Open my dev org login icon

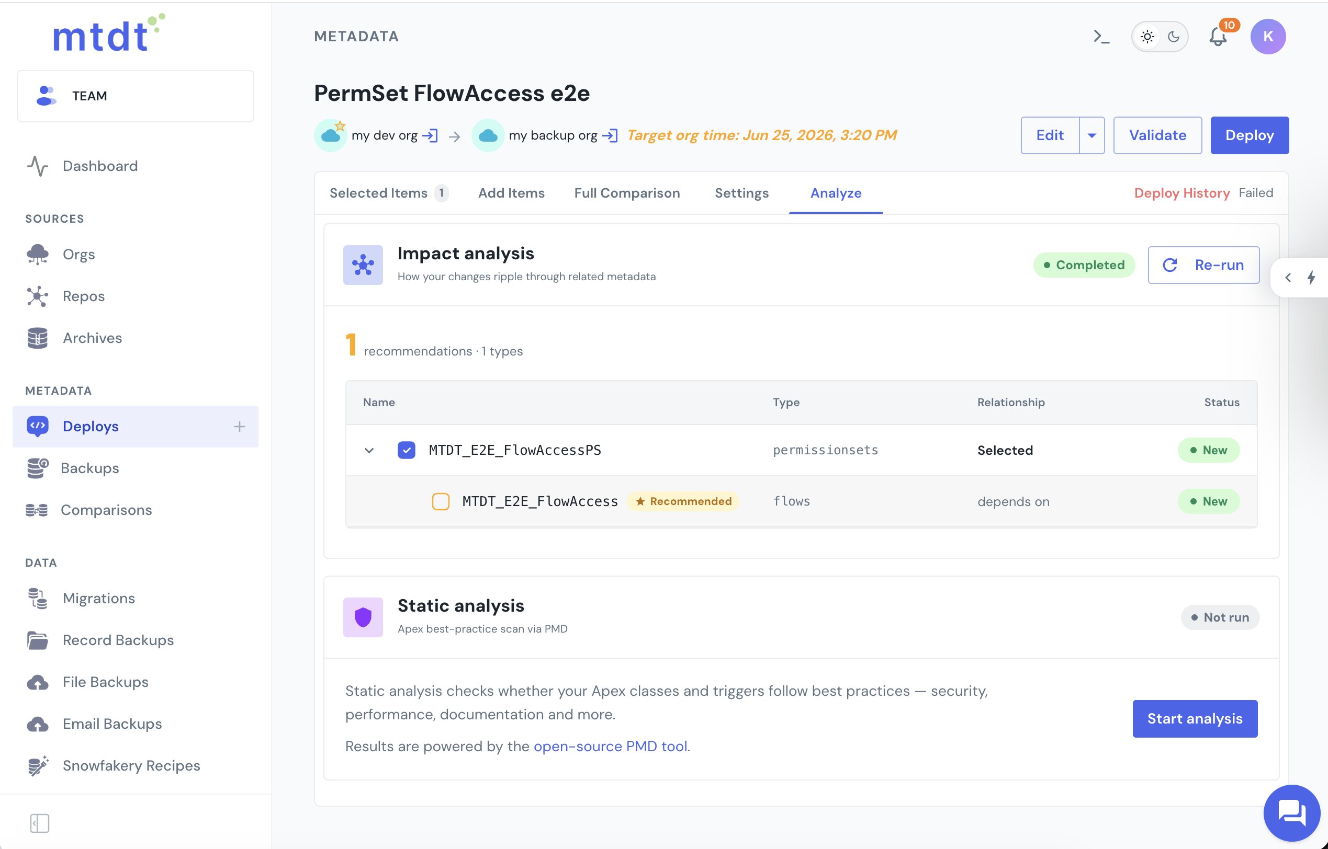tap(430, 135)
